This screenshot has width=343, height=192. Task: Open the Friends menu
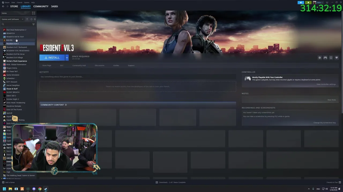20,2
